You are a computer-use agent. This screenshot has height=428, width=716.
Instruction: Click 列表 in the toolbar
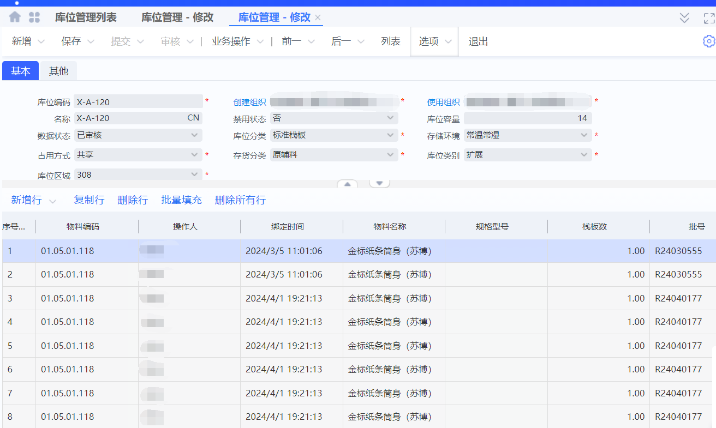[391, 41]
